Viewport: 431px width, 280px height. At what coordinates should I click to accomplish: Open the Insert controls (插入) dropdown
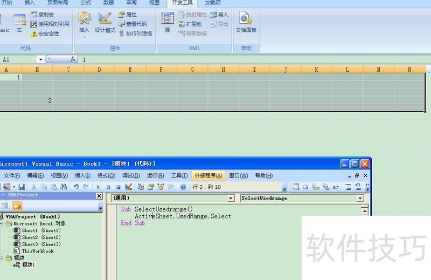pos(85,25)
